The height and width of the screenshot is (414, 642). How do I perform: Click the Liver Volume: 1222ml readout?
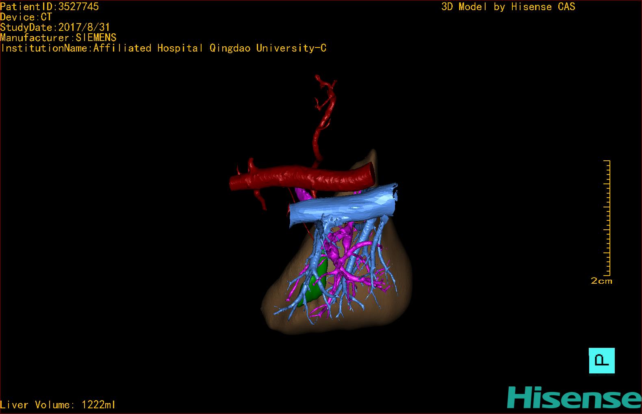[58, 405]
